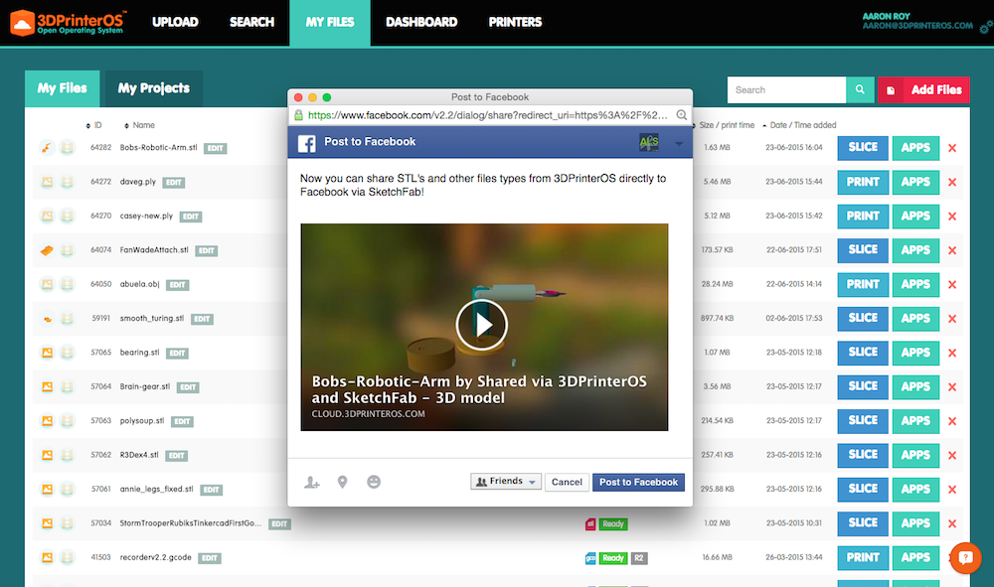Click the Add Files button
The width and height of the screenshot is (994, 587).
click(x=923, y=90)
